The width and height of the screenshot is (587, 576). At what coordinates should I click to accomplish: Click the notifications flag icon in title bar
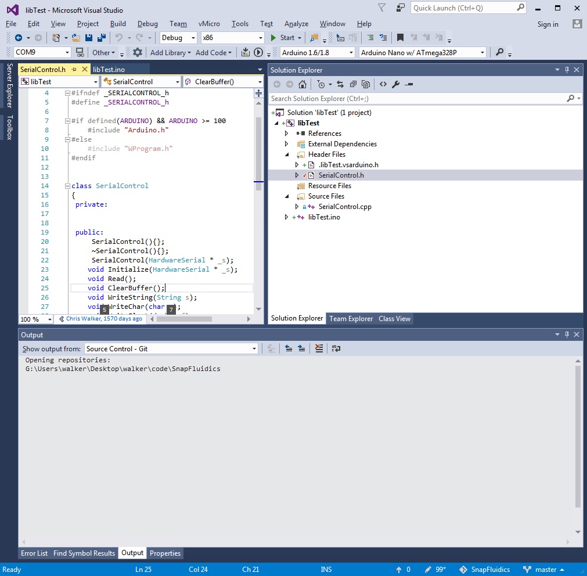(x=381, y=8)
